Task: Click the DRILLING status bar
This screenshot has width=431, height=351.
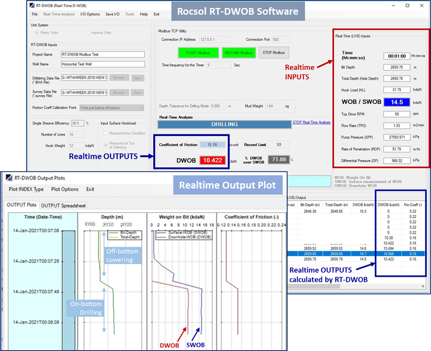Action: coord(225,124)
